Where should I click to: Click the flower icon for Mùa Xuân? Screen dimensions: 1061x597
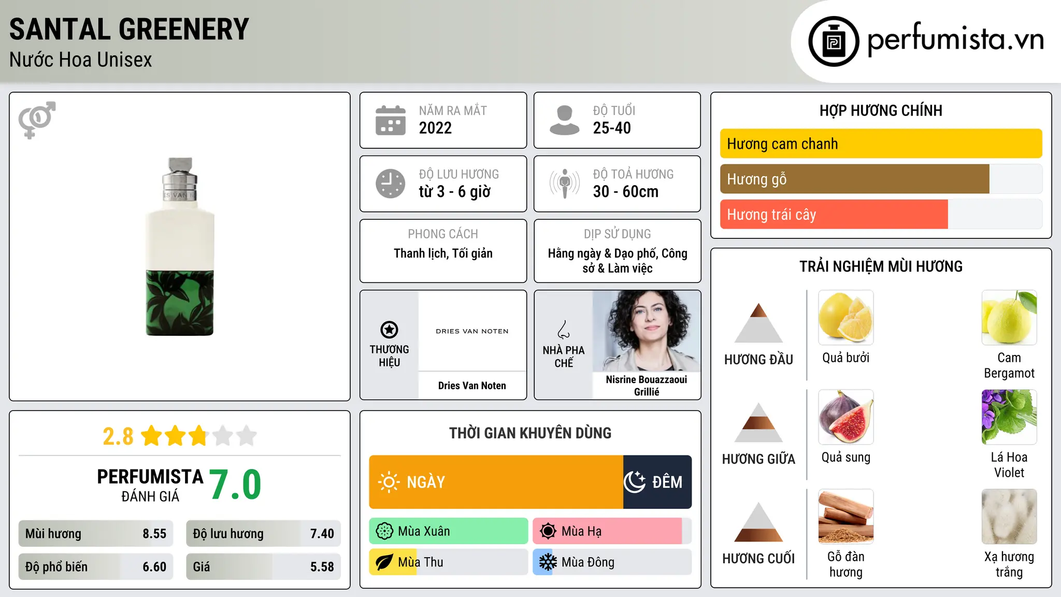384,531
